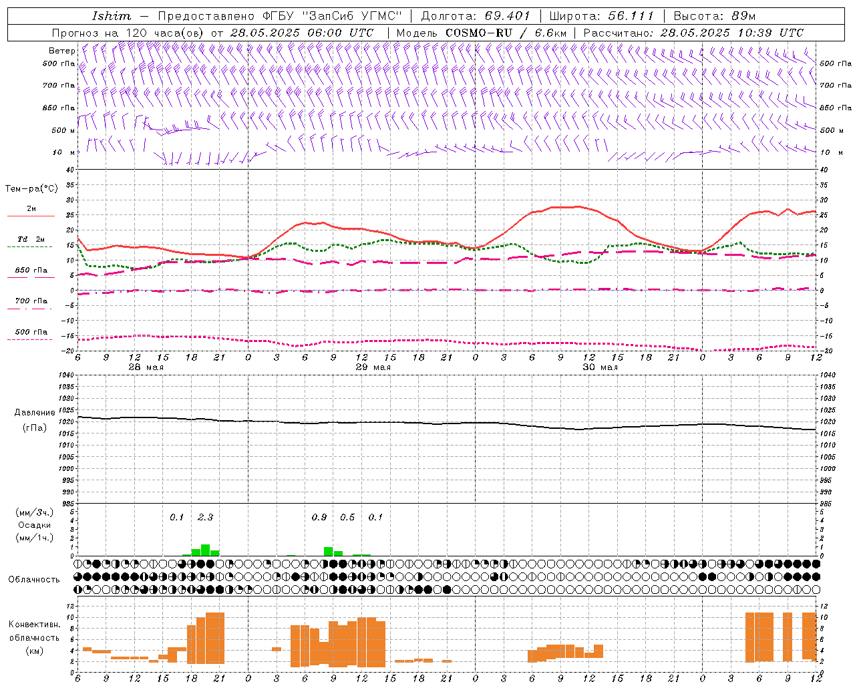This screenshot has width=855, height=684.
Task: Select the latitude value 56.111
Action: pos(631,16)
